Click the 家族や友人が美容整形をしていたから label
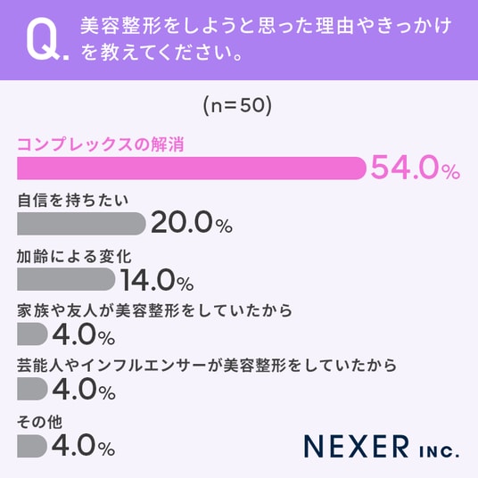This screenshot has height=478, width=478. point(155,310)
